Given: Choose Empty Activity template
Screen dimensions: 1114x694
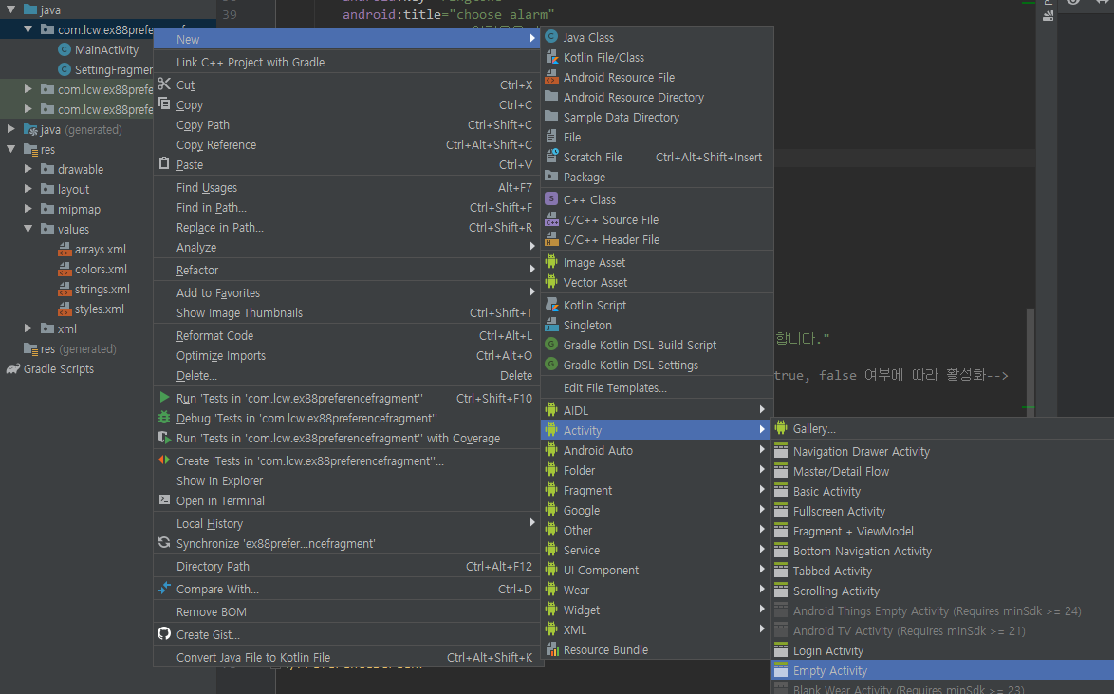Looking at the screenshot, I should (x=942, y=670).
